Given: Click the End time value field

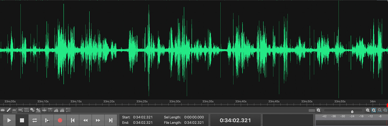Looking at the screenshot, I should 143,123.
